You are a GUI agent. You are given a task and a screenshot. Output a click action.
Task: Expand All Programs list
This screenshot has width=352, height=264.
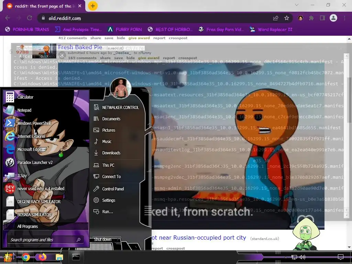[x=46, y=226]
